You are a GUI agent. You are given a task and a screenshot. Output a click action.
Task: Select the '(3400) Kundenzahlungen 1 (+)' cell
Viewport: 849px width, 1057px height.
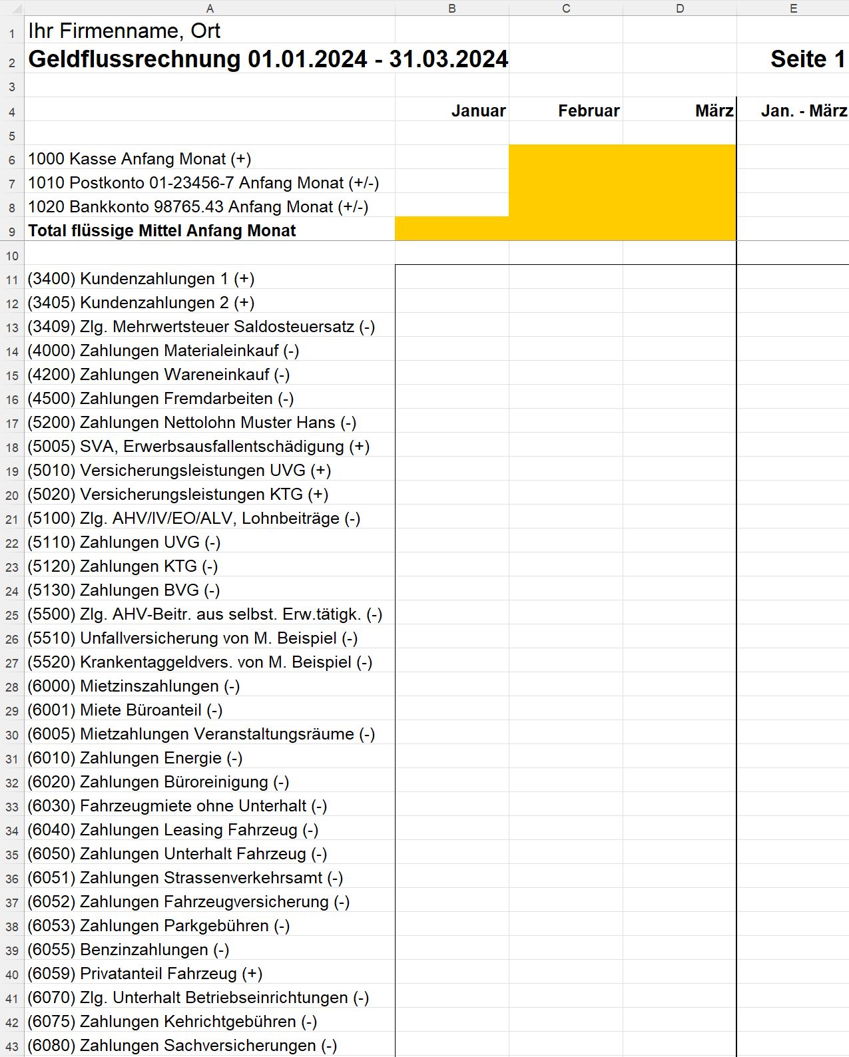pos(141,278)
